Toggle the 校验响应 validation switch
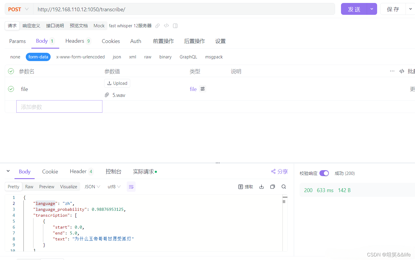The height and width of the screenshot is (260, 415). 324,173
